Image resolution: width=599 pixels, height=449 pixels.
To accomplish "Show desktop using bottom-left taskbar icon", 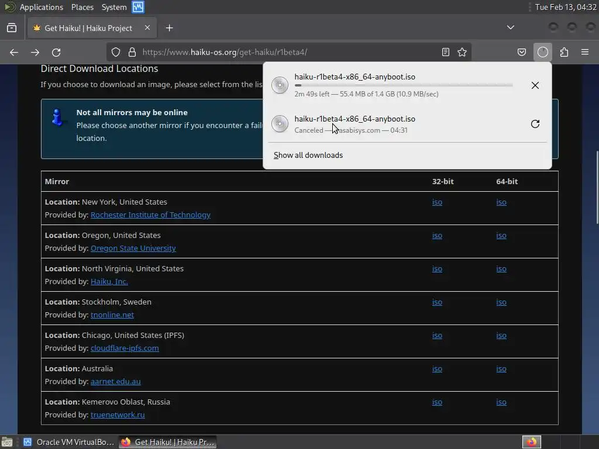I will pos(7,442).
